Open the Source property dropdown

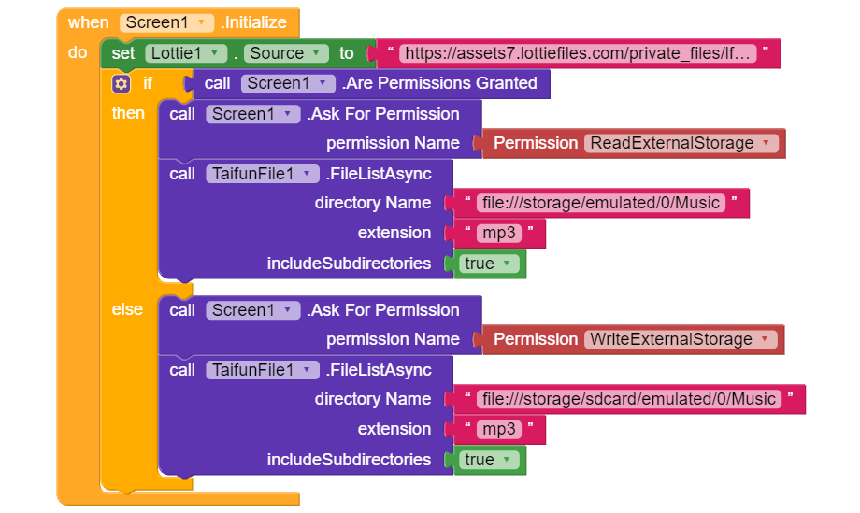pos(286,53)
